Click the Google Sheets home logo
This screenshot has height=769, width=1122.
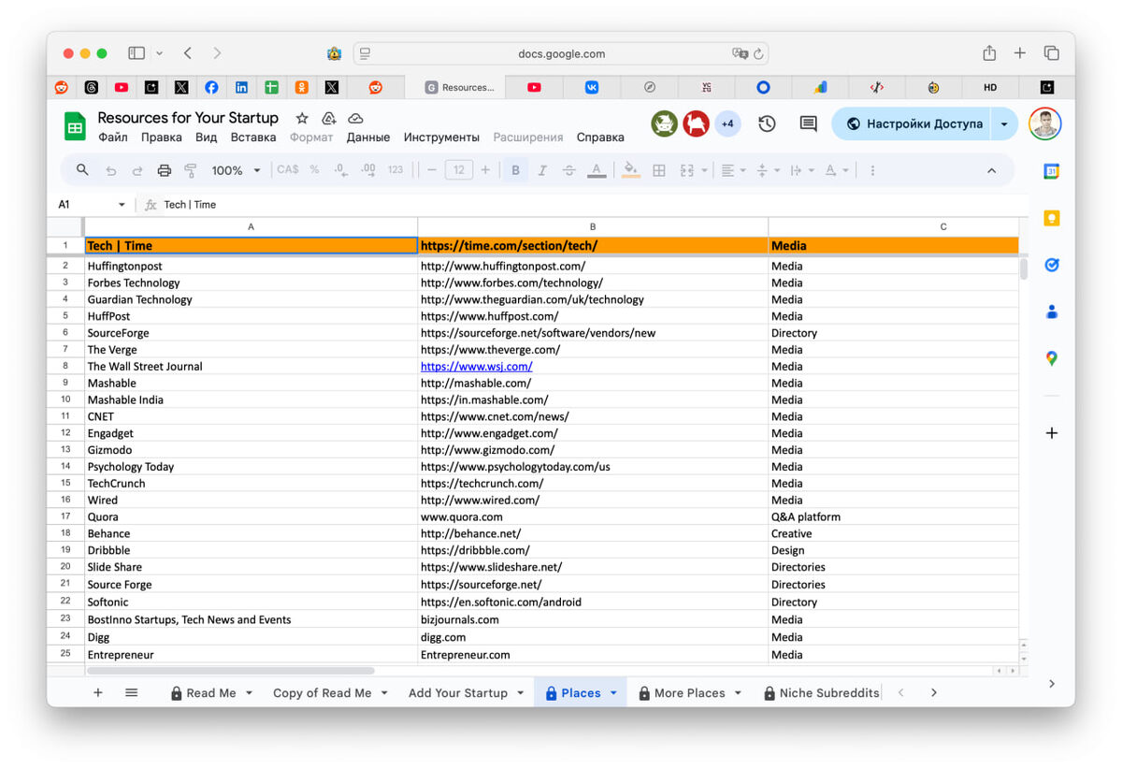tap(75, 125)
